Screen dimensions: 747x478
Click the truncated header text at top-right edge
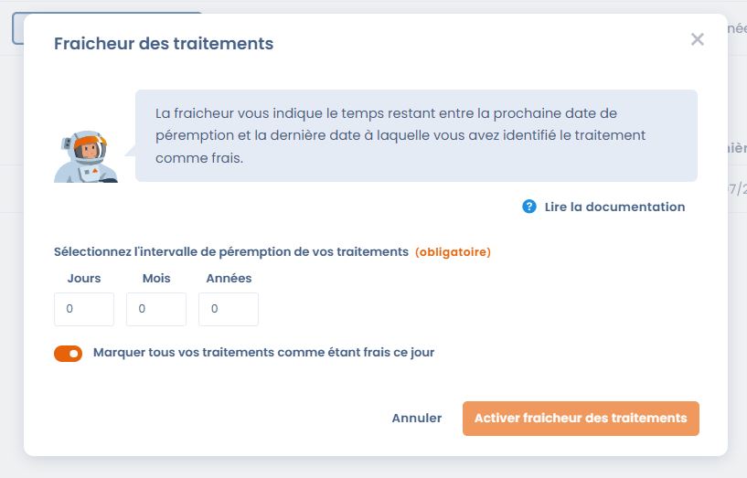pyautogui.click(x=736, y=28)
